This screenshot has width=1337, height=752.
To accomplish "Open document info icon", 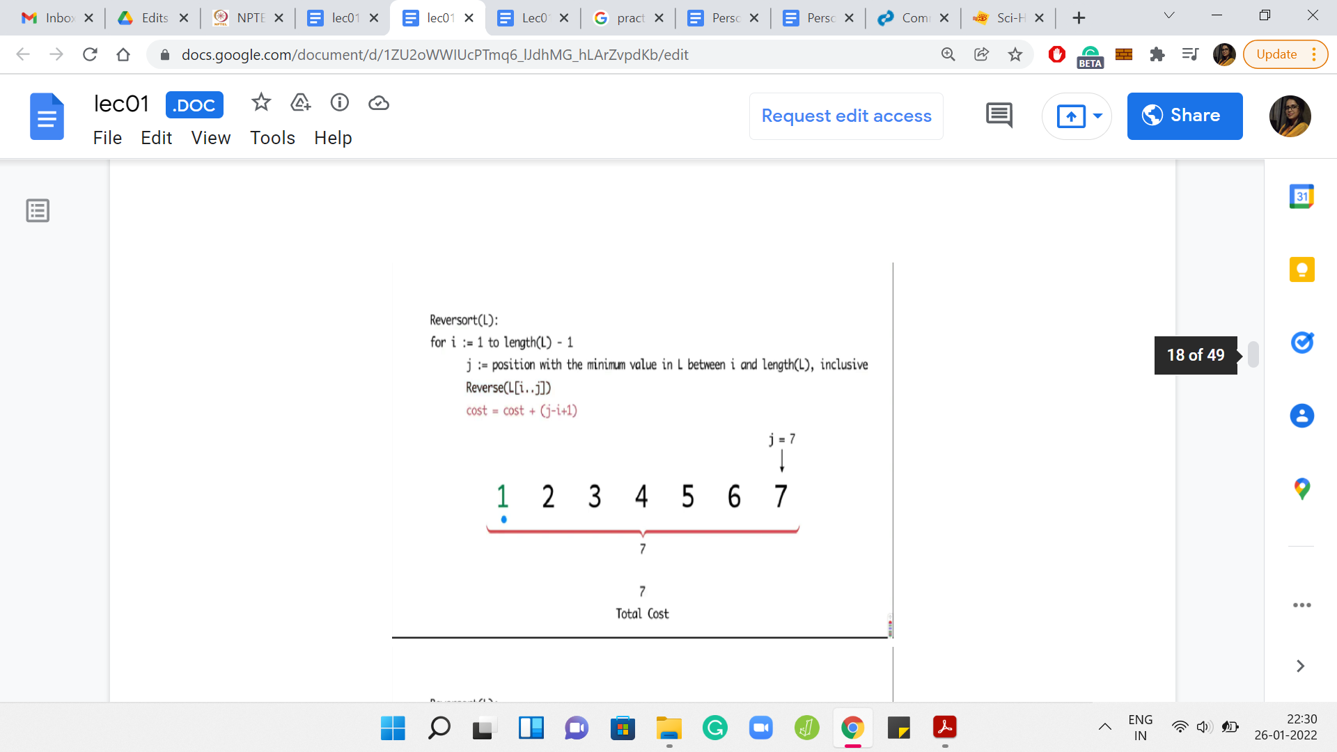I will click(x=339, y=103).
